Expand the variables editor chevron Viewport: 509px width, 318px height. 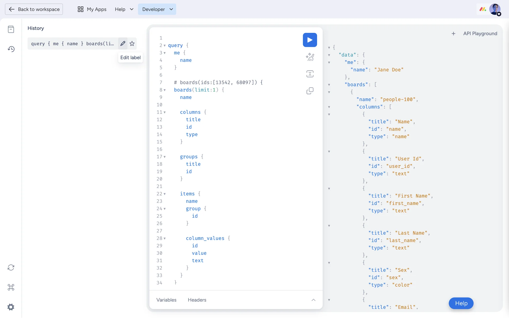coord(313,300)
